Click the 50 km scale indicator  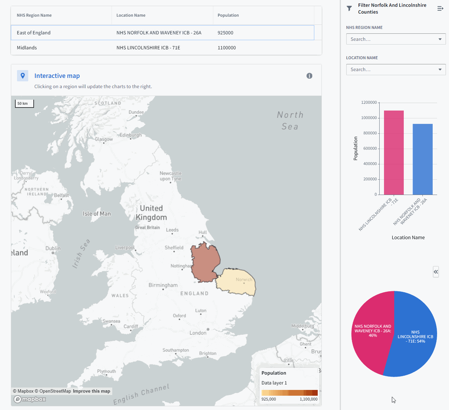(24, 103)
